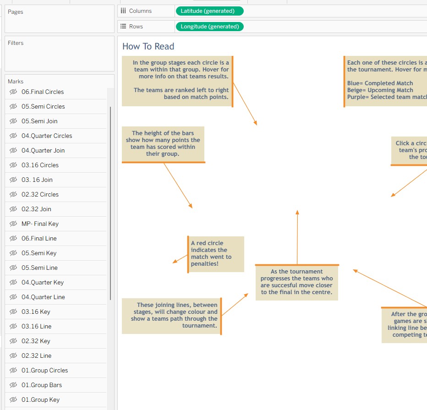Toggle visibility icon of 04.Quarter Join

[13, 151]
